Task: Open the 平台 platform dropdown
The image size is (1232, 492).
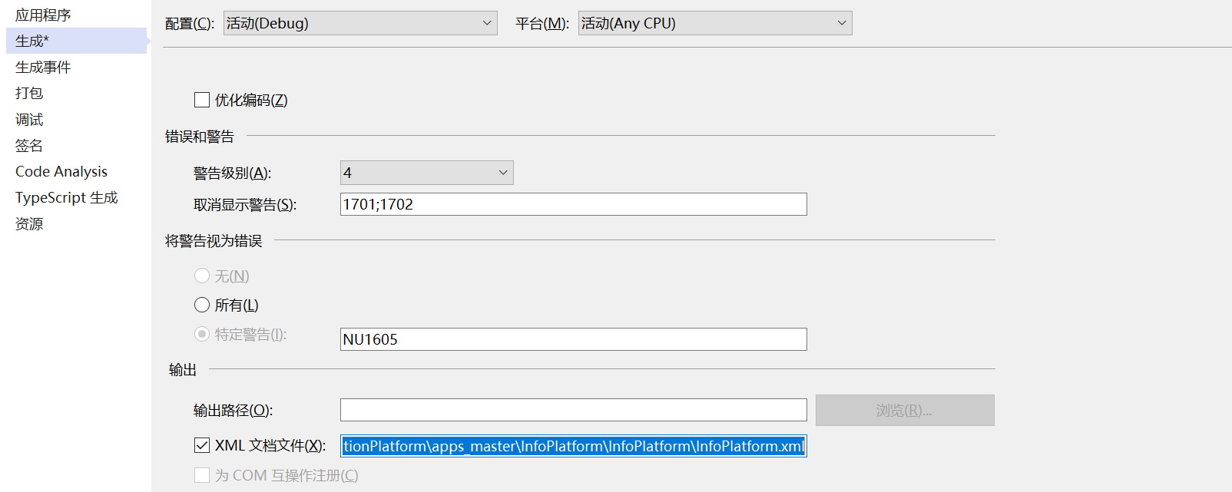Action: [x=715, y=23]
